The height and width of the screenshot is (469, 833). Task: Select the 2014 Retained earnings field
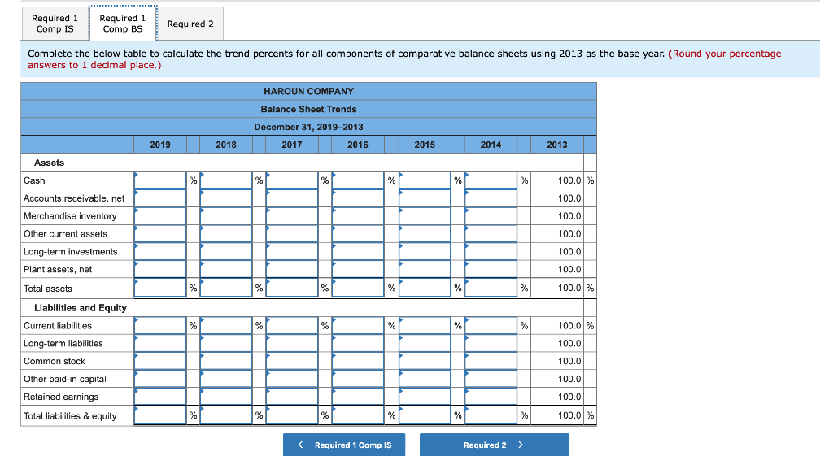pos(490,397)
